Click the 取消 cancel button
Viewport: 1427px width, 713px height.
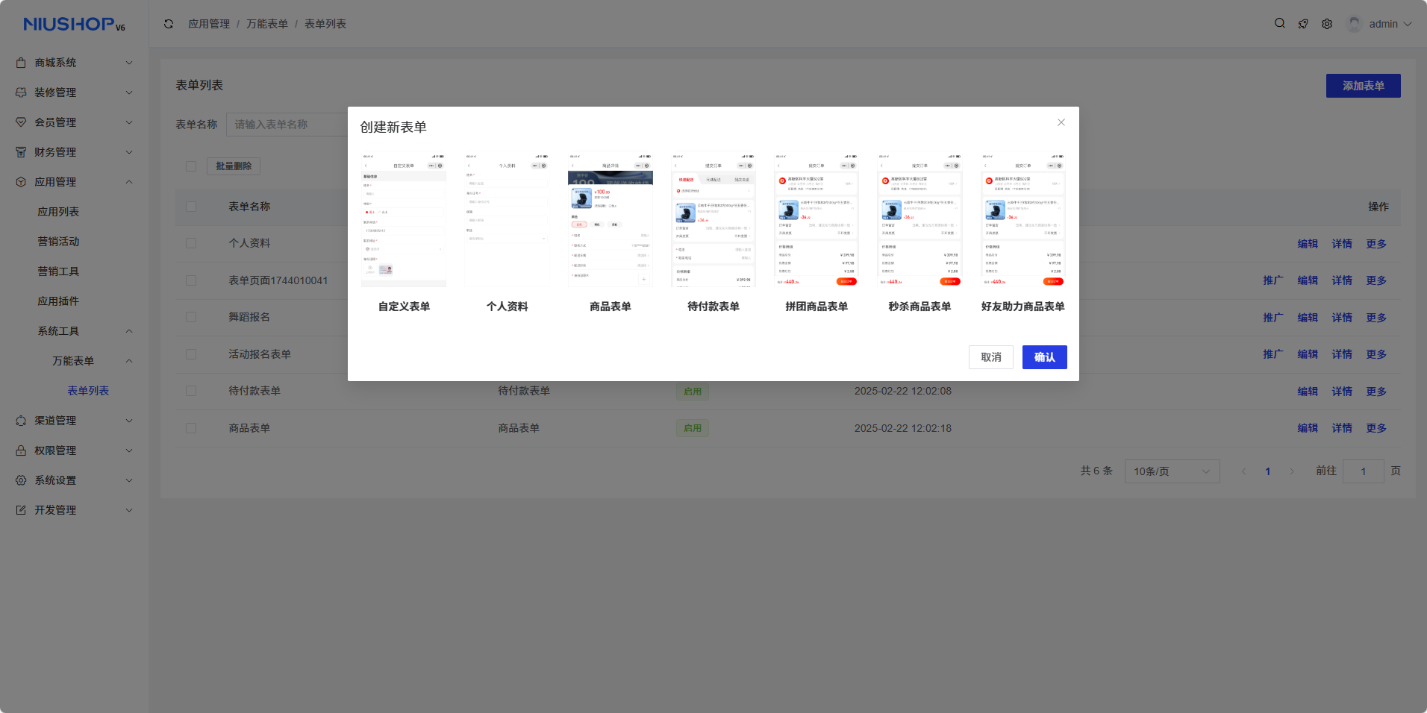(x=990, y=357)
